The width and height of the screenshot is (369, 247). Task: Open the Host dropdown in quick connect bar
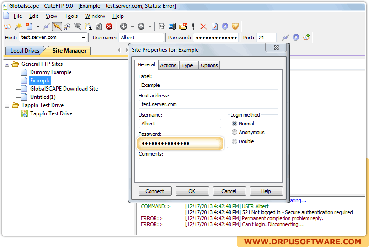[x=83, y=38]
